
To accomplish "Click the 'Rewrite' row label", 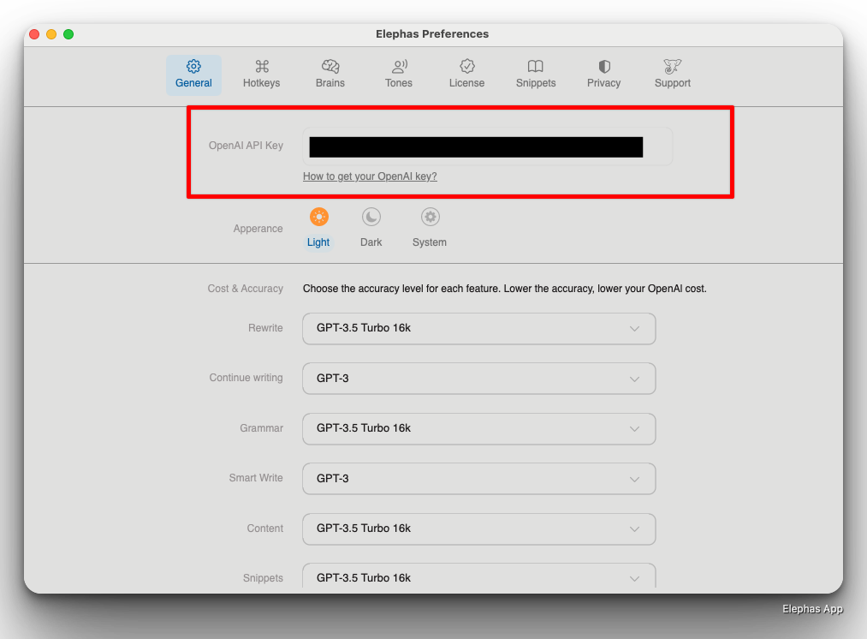I will [265, 328].
